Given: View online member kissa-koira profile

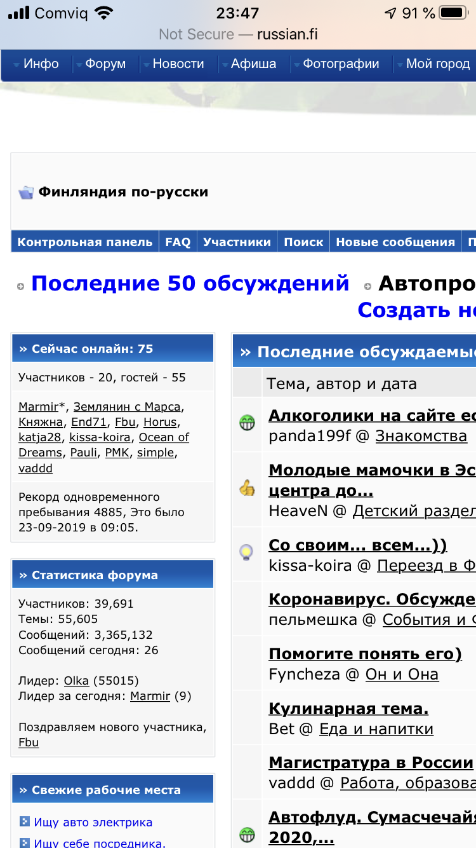Looking at the screenshot, I should click(x=101, y=437).
